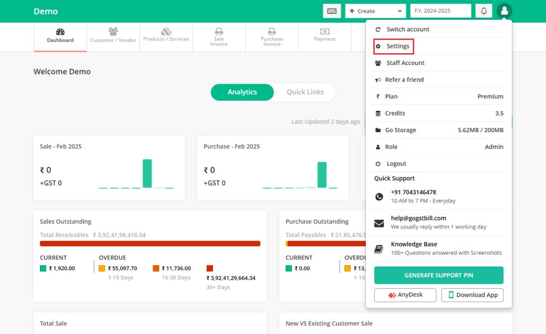Open the Customer / Vendor section
This screenshot has height=334, width=546.
coord(113,36)
